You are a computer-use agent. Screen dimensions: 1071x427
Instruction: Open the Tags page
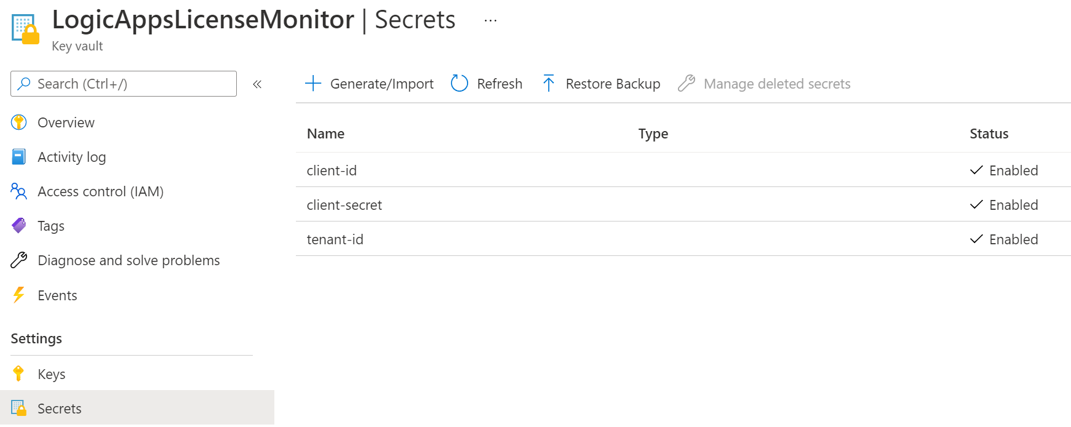coord(50,226)
